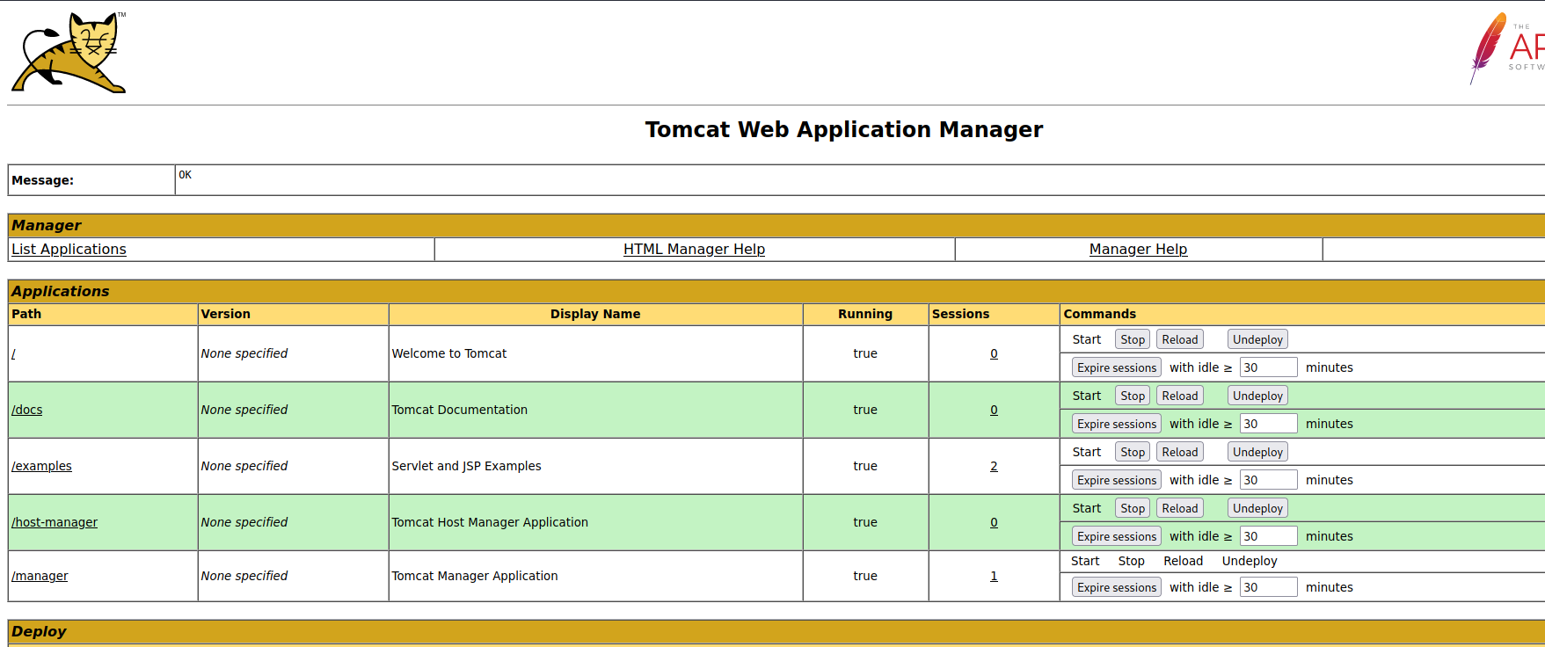The image size is (1545, 647).
Task: Click idle minutes field for /docs
Action: point(1268,424)
